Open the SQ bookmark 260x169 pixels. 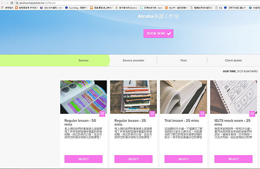click(x=218, y=8)
